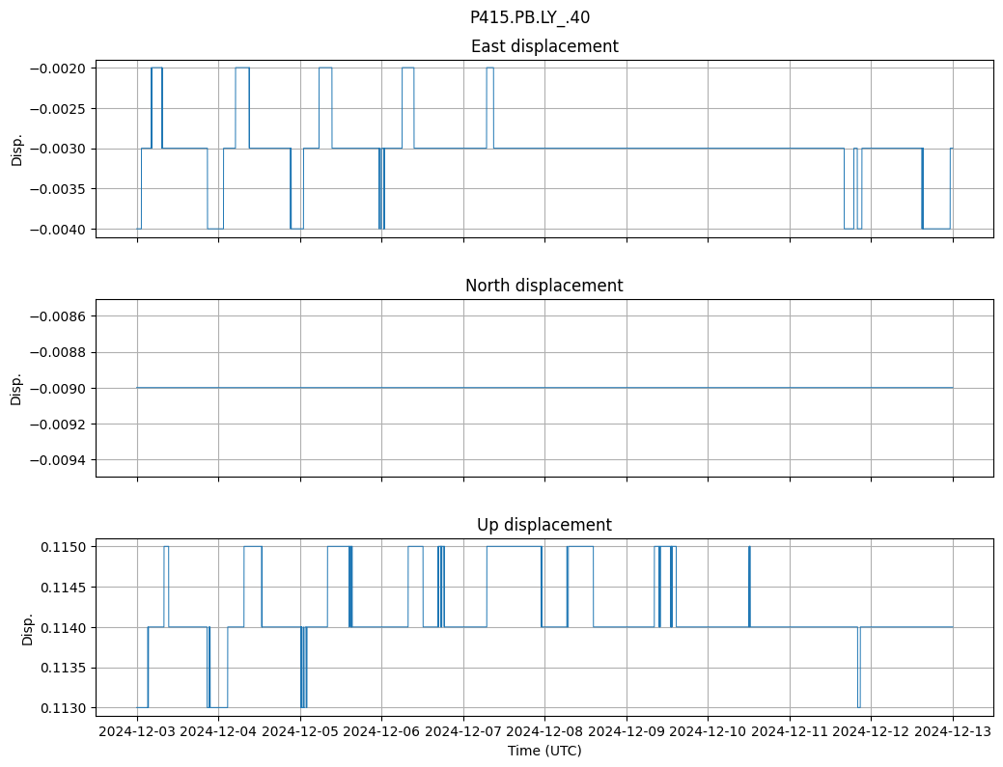Select the 2024-12-03 date tick label
1003x767 pixels.
click(137, 732)
